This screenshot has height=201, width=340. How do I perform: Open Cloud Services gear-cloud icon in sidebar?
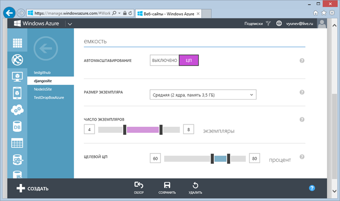pyautogui.click(x=17, y=110)
